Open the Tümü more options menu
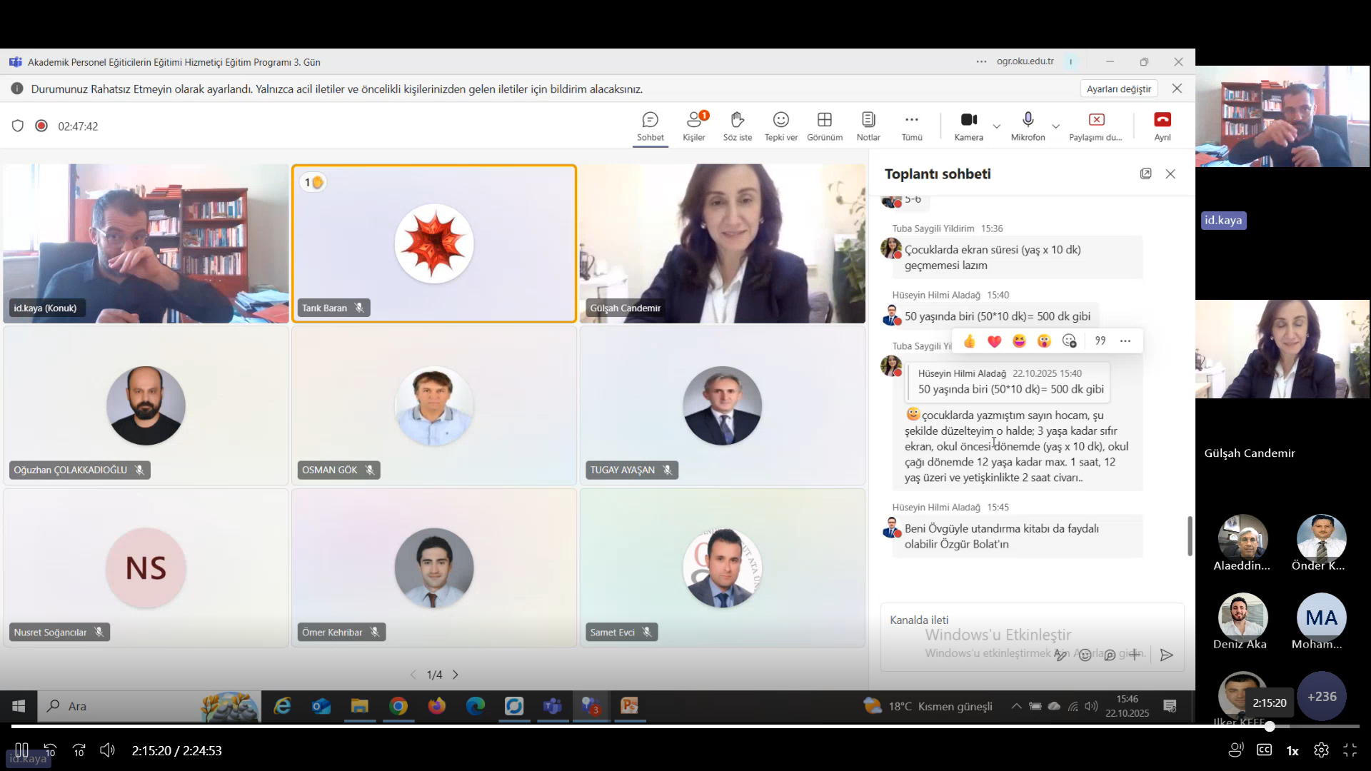Viewport: 1371px width, 771px height. click(x=911, y=120)
